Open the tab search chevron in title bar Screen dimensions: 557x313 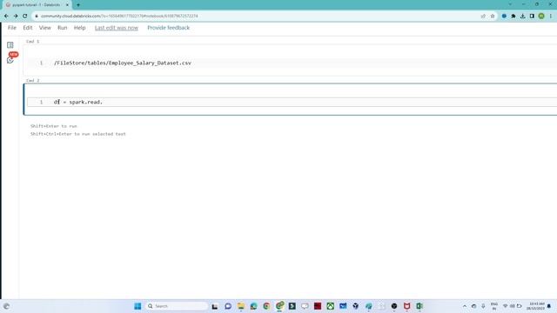pyautogui.click(x=510, y=4)
